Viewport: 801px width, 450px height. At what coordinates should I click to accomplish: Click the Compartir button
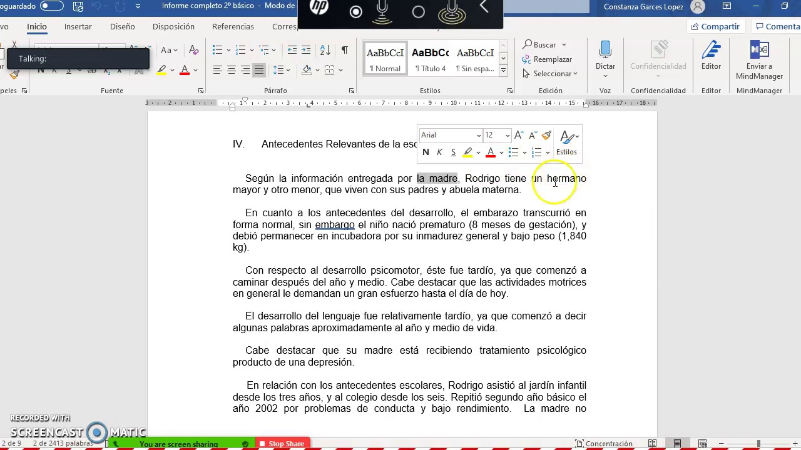[715, 26]
